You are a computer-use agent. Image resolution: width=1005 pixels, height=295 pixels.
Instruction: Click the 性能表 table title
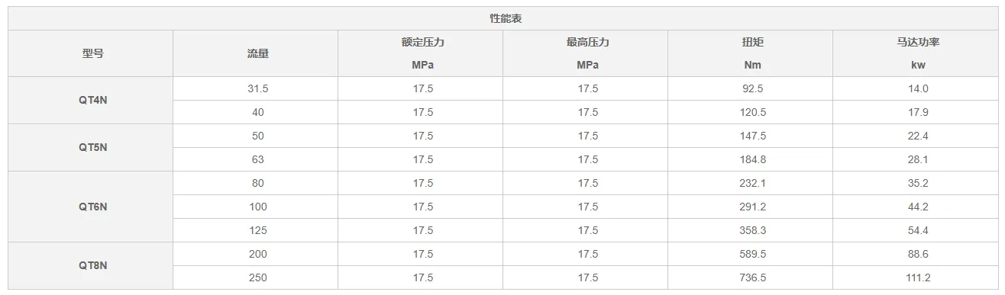pyautogui.click(x=505, y=18)
